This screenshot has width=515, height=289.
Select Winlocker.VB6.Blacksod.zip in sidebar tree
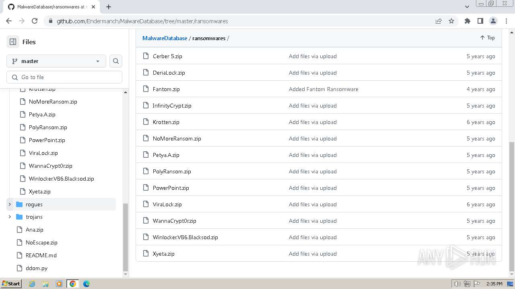[x=62, y=179]
